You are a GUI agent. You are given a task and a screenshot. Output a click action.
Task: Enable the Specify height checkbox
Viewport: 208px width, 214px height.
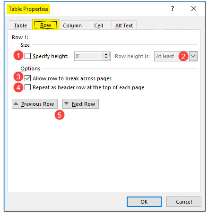tap(28, 56)
